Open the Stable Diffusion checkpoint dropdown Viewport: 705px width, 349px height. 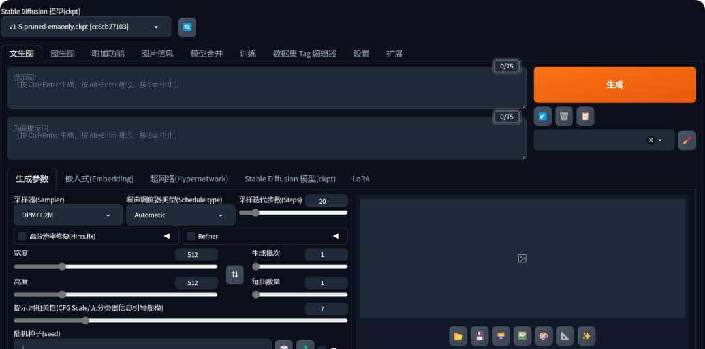click(86, 27)
